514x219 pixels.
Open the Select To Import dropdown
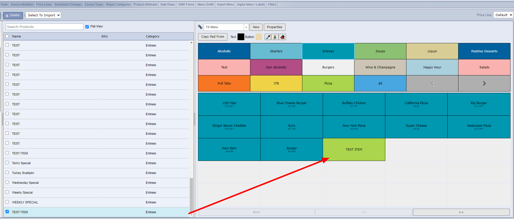(x=43, y=15)
